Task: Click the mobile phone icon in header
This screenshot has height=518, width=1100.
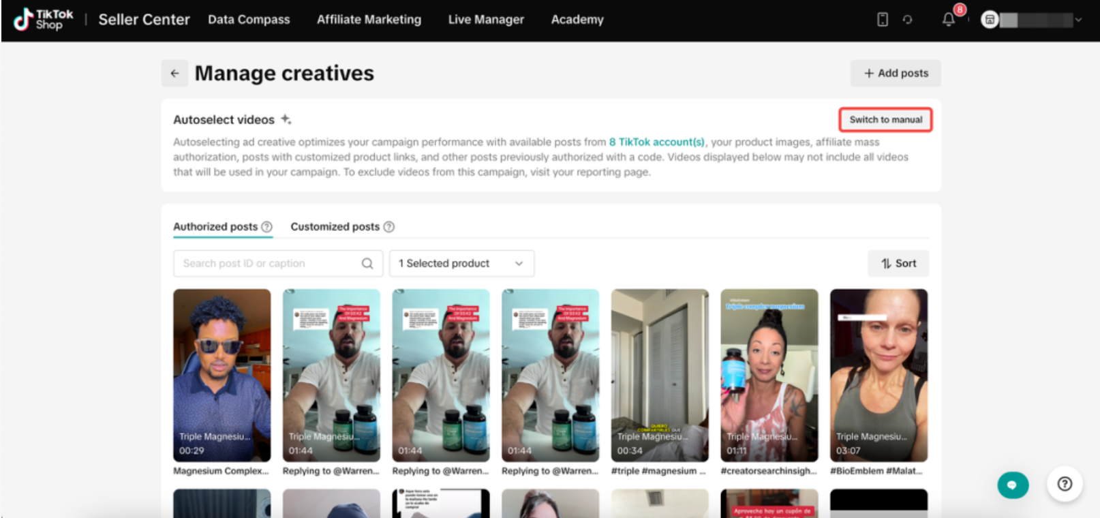Action: [x=883, y=19]
